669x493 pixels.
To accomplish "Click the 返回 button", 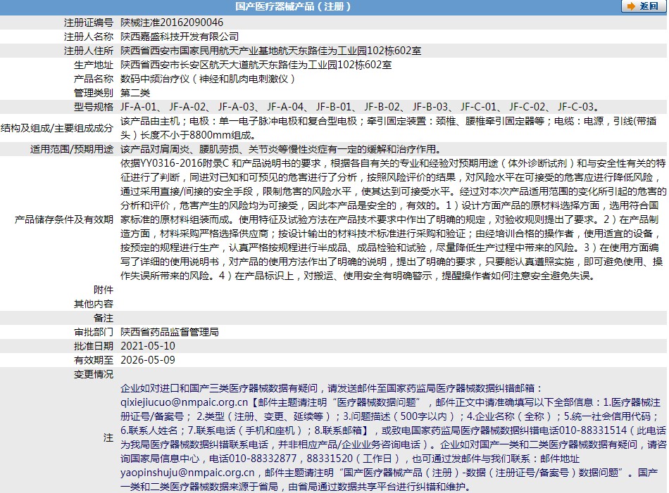I will point(642,6).
